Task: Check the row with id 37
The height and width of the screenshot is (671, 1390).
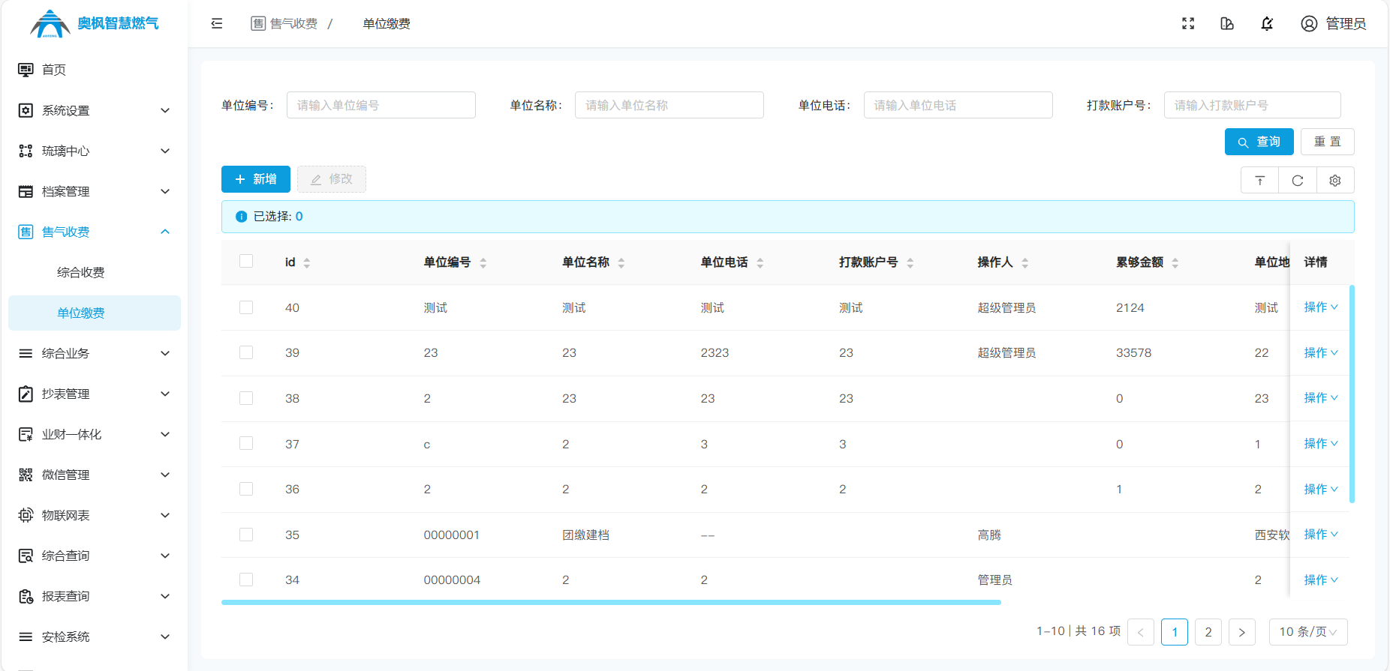Action: pyautogui.click(x=246, y=443)
